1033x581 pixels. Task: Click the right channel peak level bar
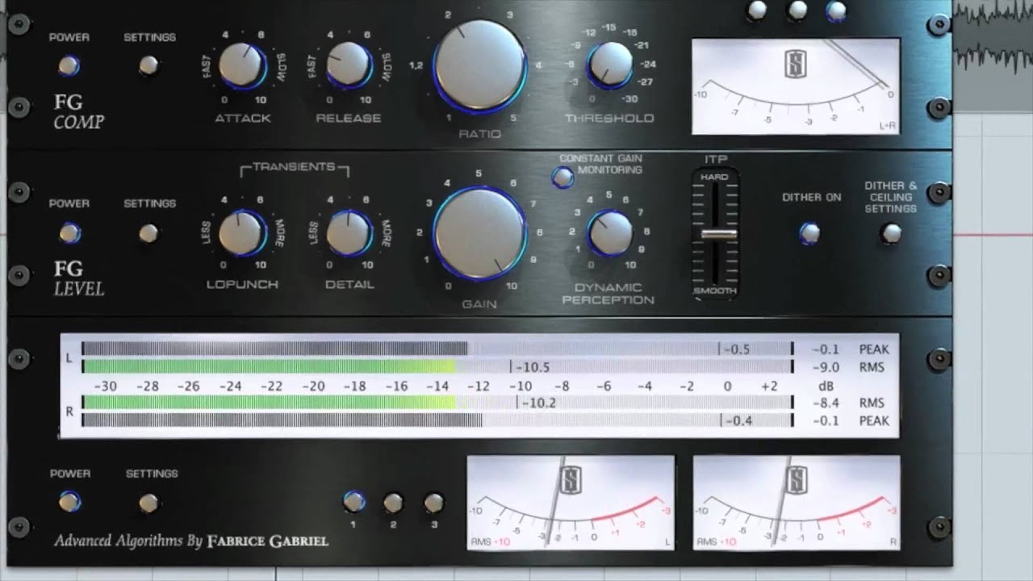pyautogui.click(x=437, y=420)
